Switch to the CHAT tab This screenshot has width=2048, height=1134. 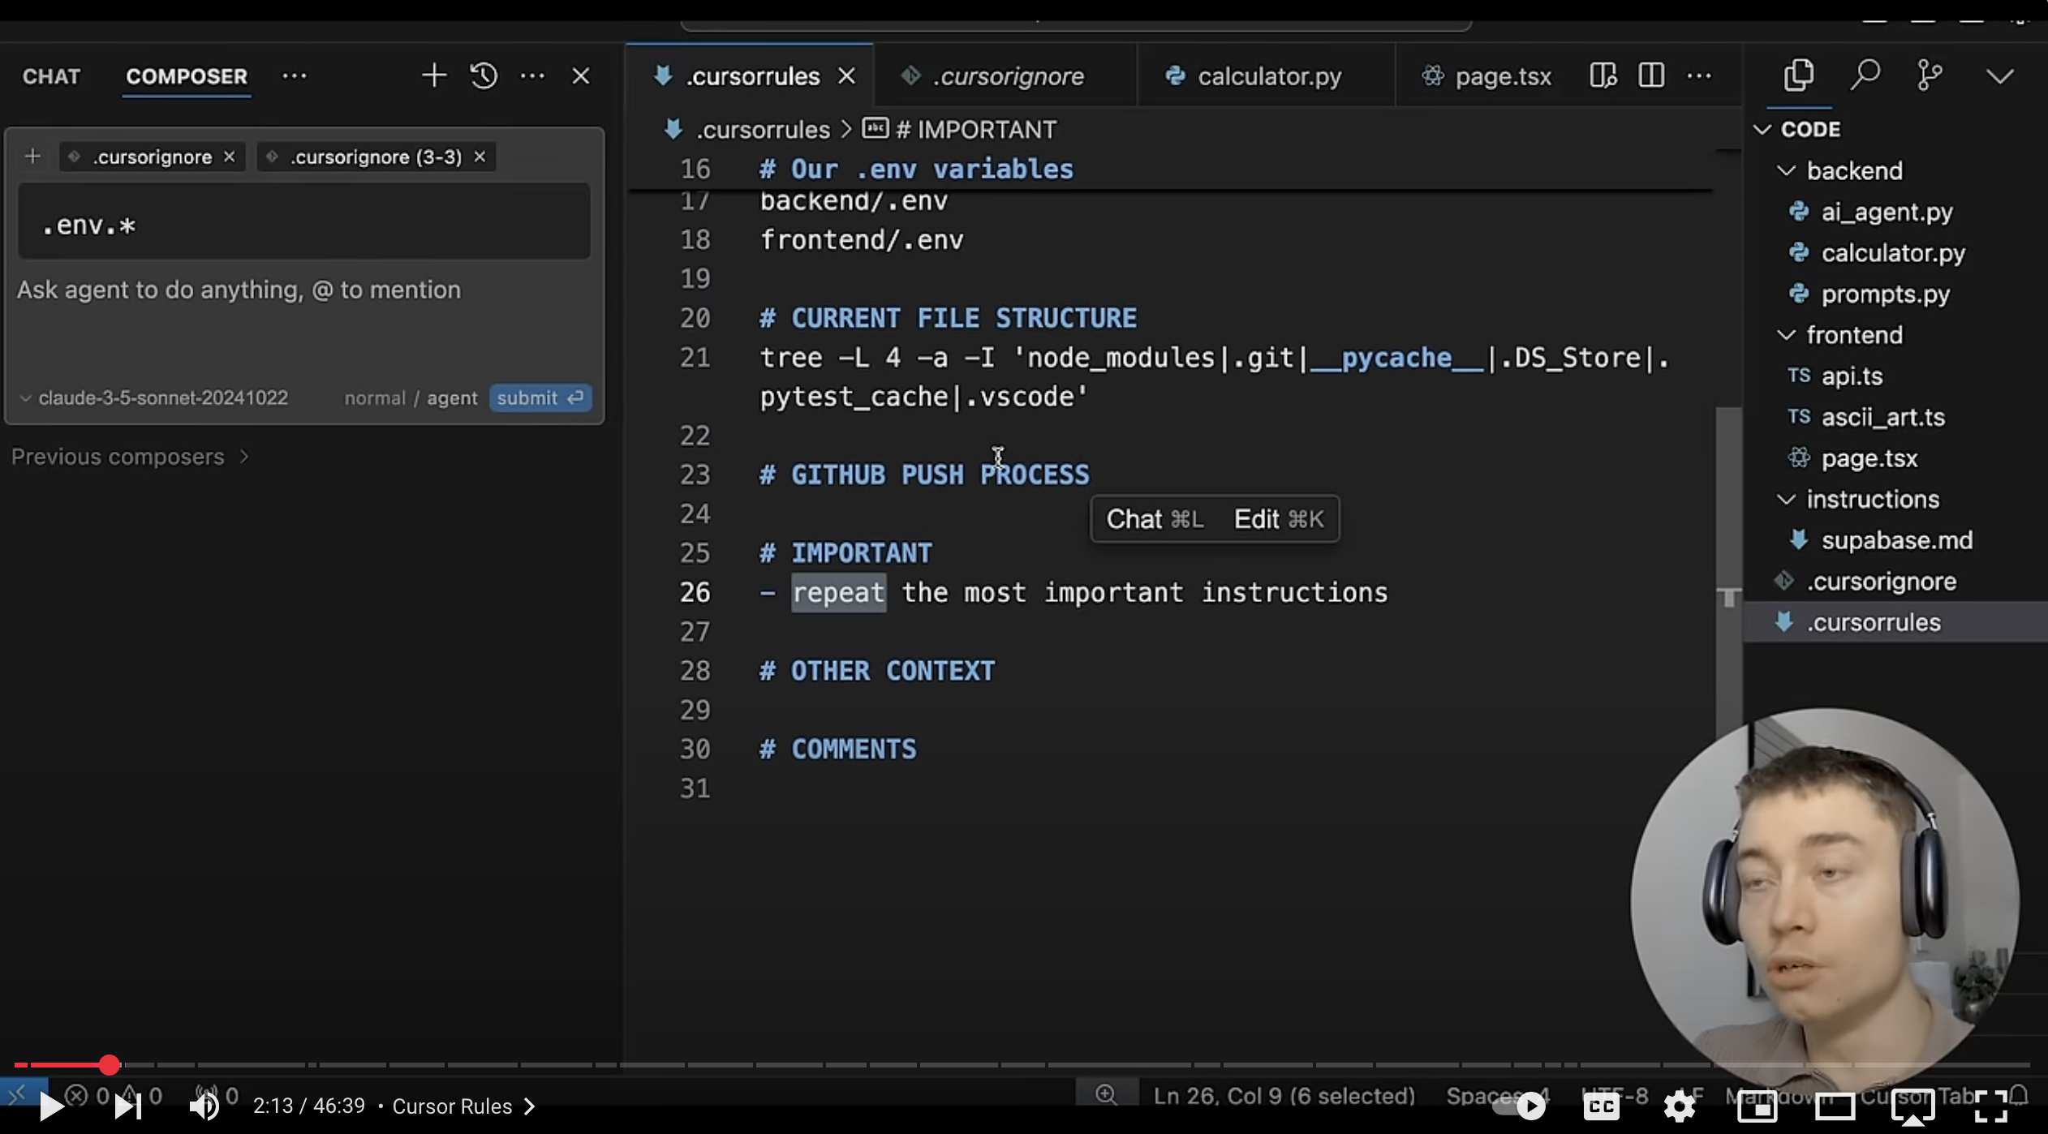(x=51, y=76)
